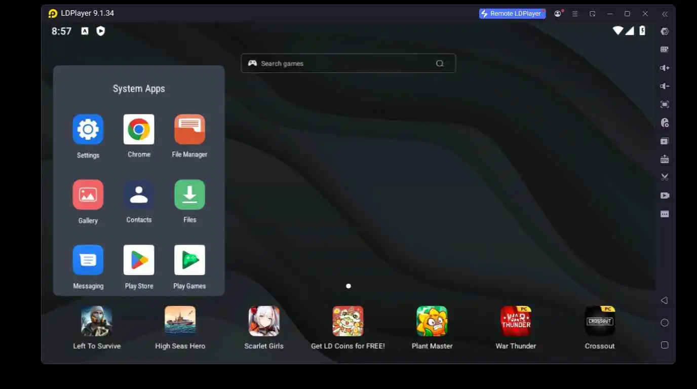Launch War Thunder
Image resolution: width=697 pixels, height=389 pixels.
pos(516,321)
